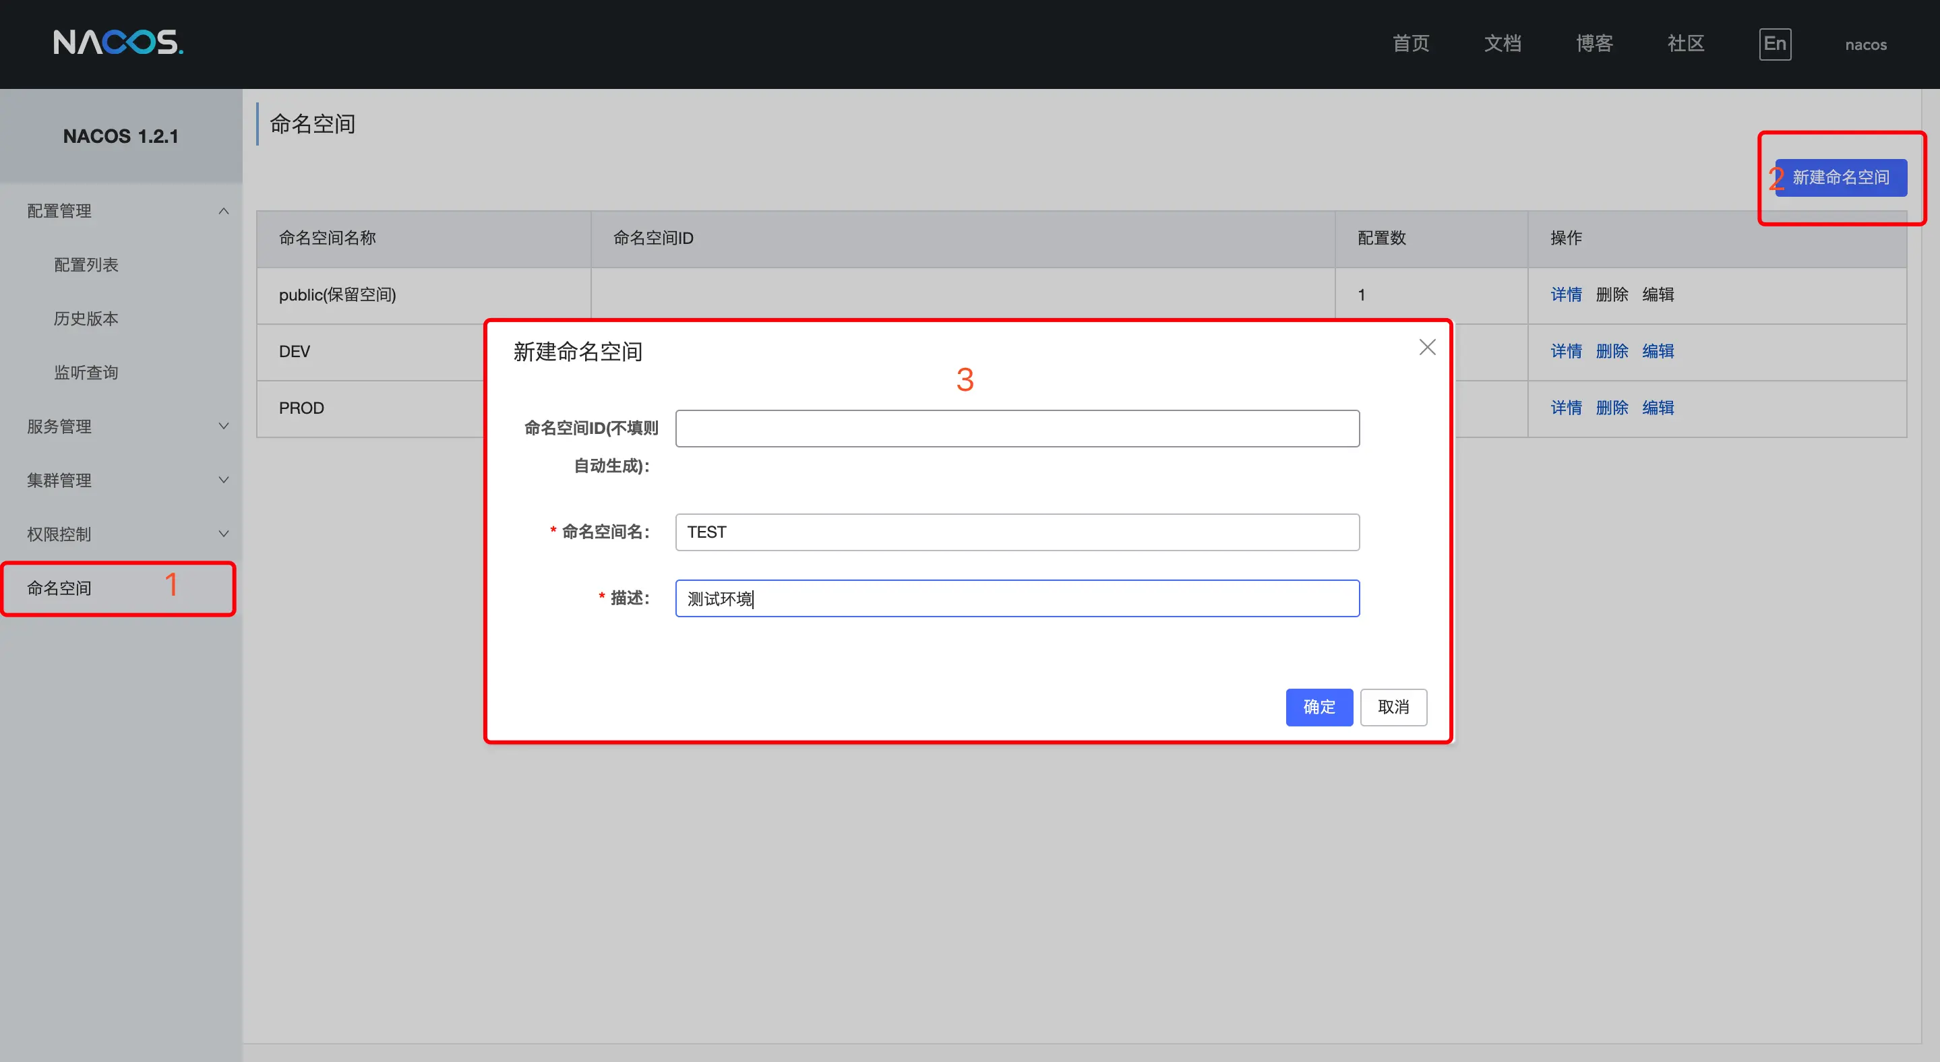Collapse the 配置管理 menu chevron

tap(224, 211)
